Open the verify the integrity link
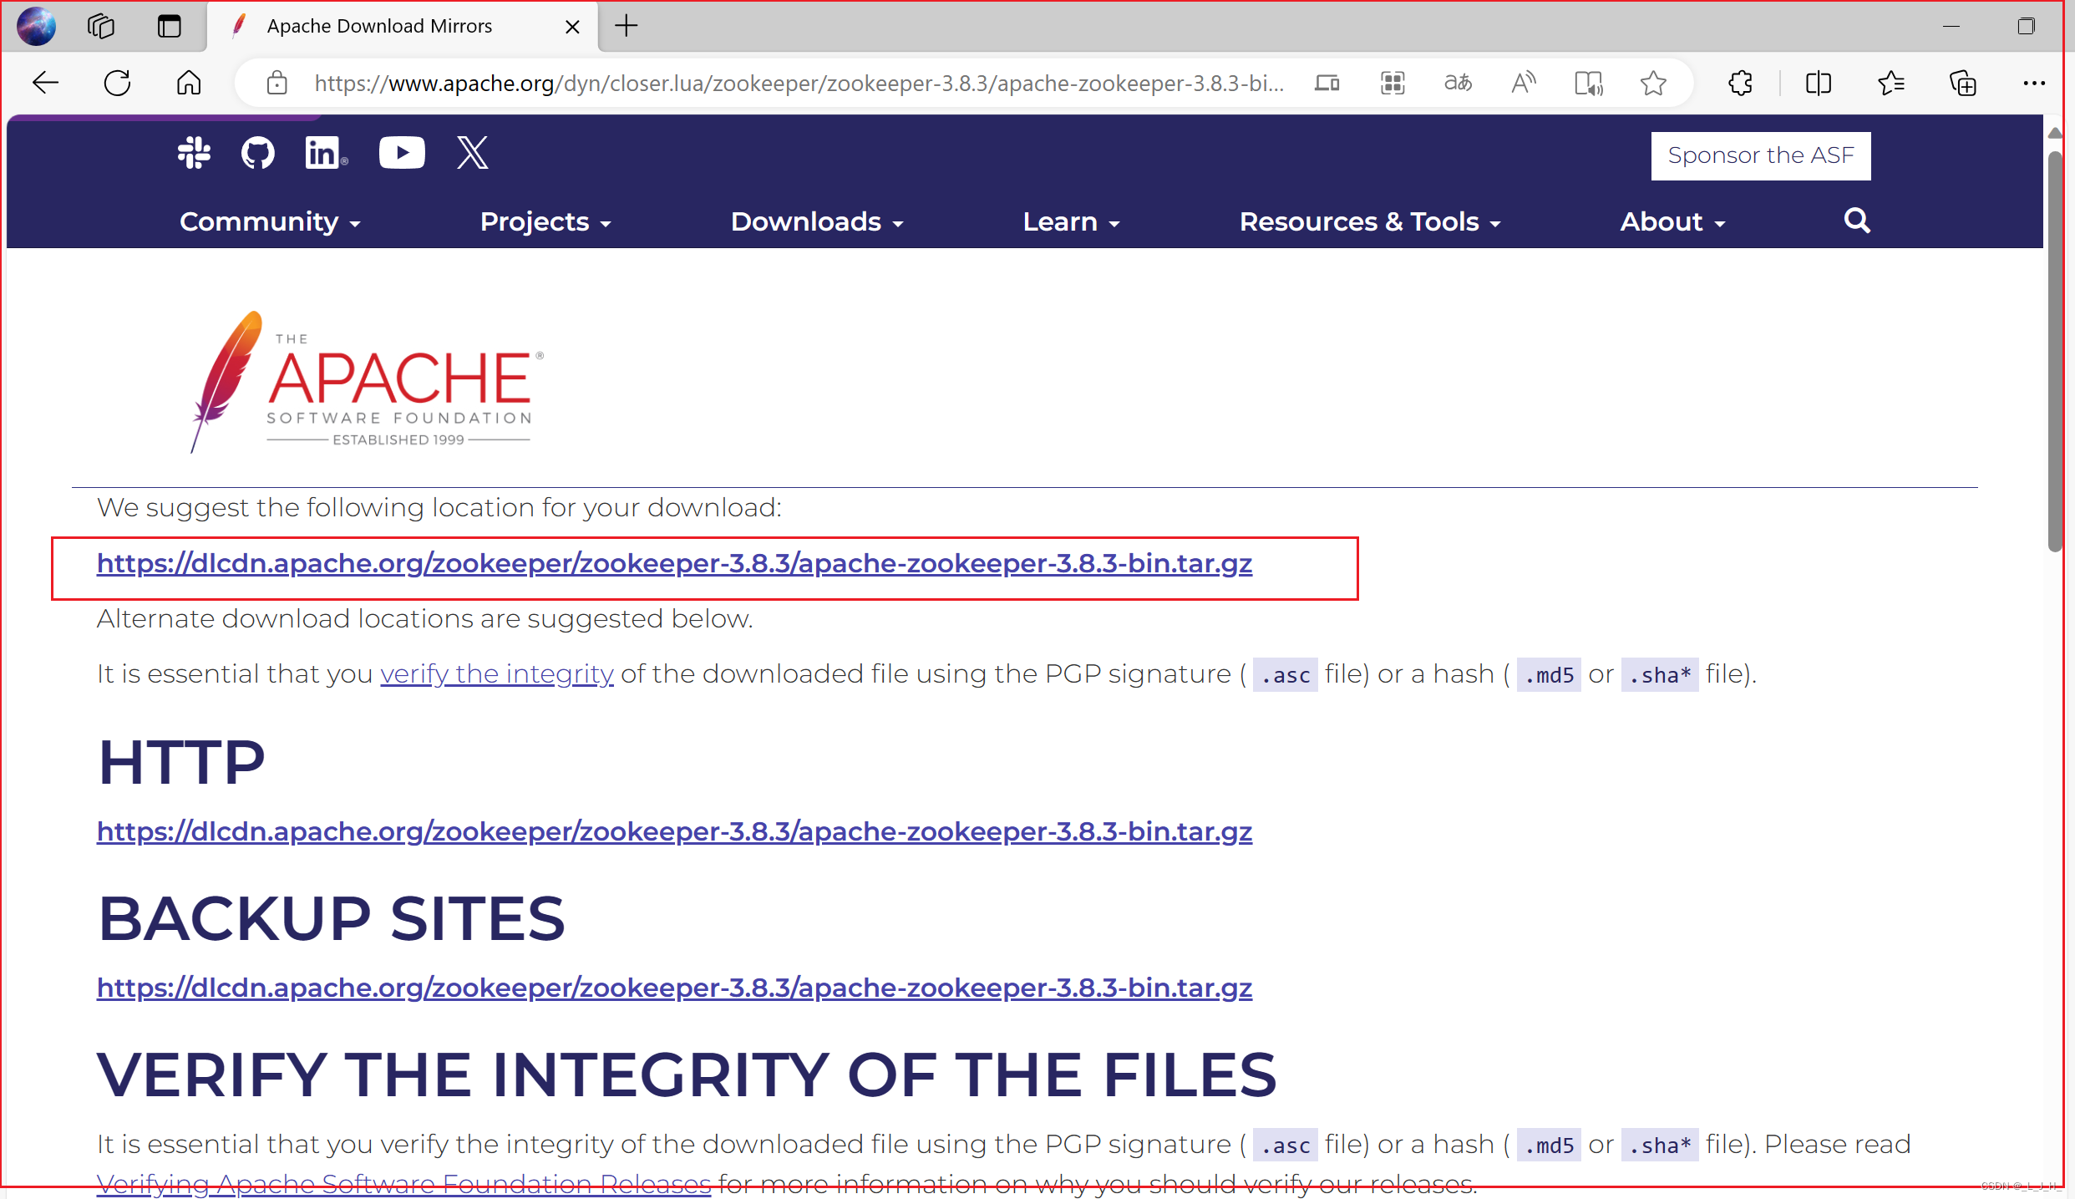2075x1199 pixels. click(497, 674)
